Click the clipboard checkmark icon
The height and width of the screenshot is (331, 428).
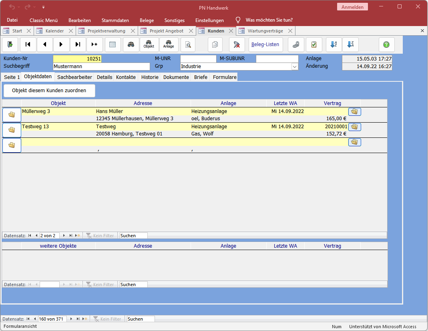(314, 44)
